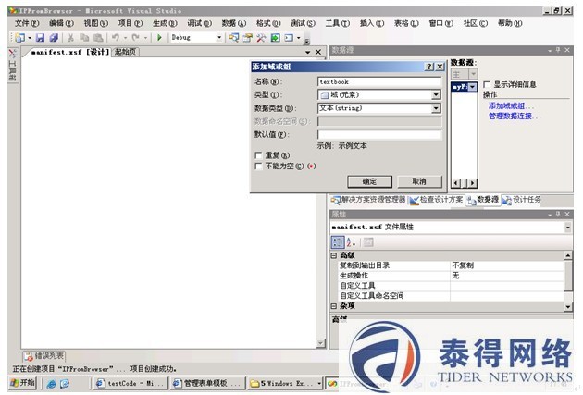Image resolution: width=583 pixels, height=395 pixels.
Task: Switch to 管理表单模板 taskbar window
Action: 208,384
